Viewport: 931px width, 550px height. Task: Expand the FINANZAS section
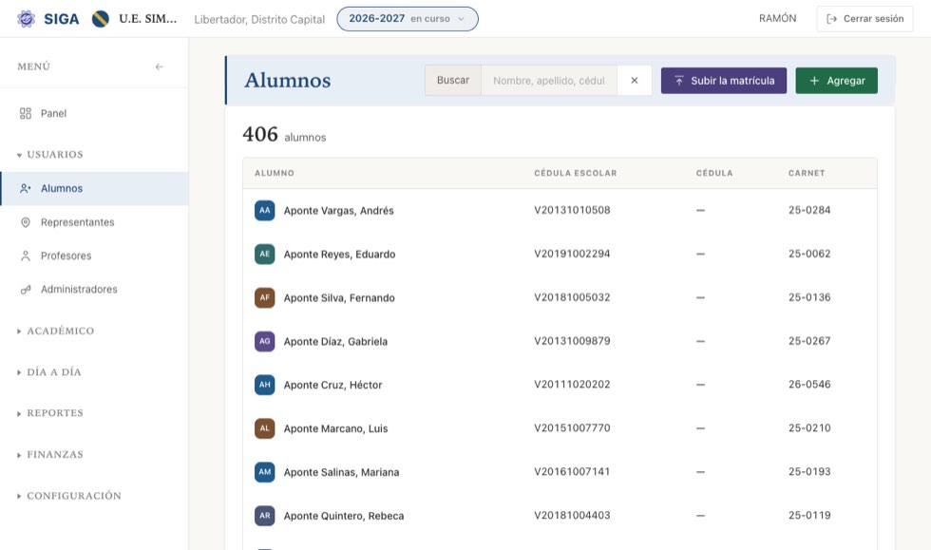[x=49, y=454]
